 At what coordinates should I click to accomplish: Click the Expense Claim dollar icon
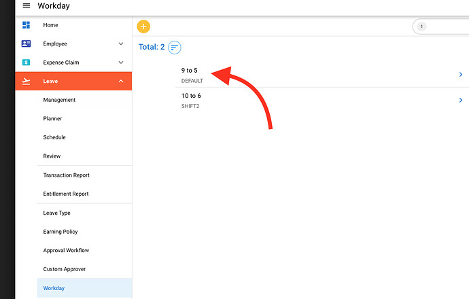(26, 63)
